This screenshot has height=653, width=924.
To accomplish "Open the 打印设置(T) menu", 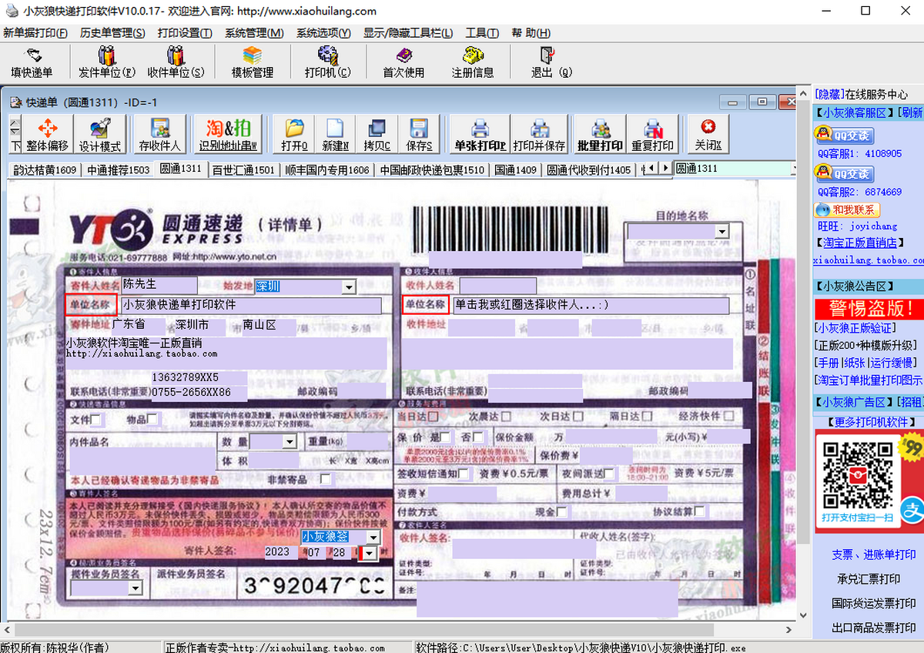I will coord(185,33).
